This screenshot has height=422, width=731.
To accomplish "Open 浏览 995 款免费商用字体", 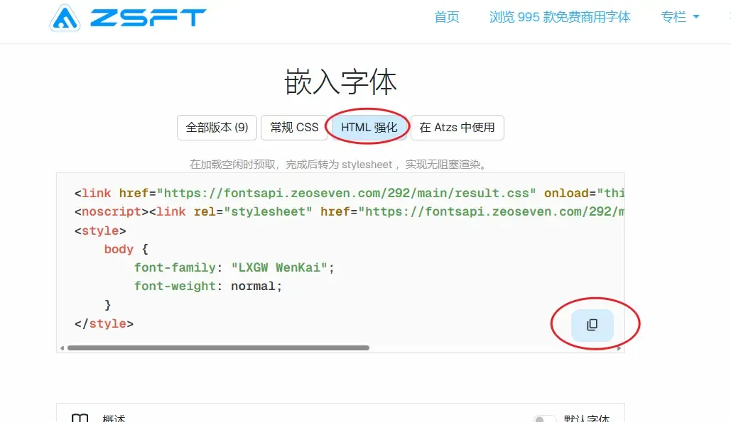I will click(x=559, y=16).
